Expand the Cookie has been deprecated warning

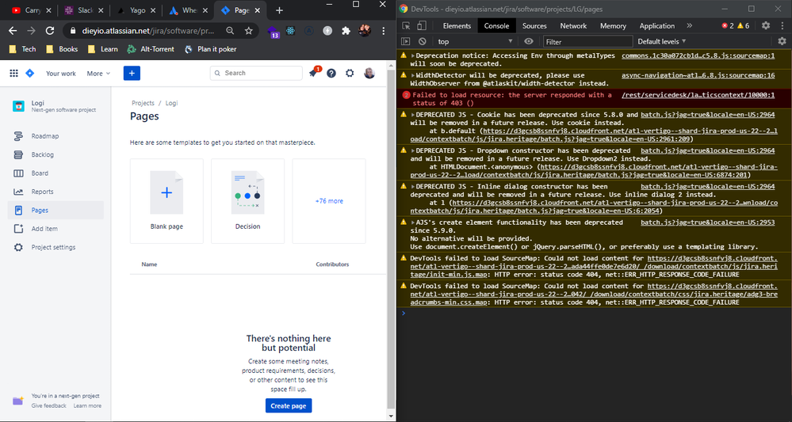(x=413, y=115)
